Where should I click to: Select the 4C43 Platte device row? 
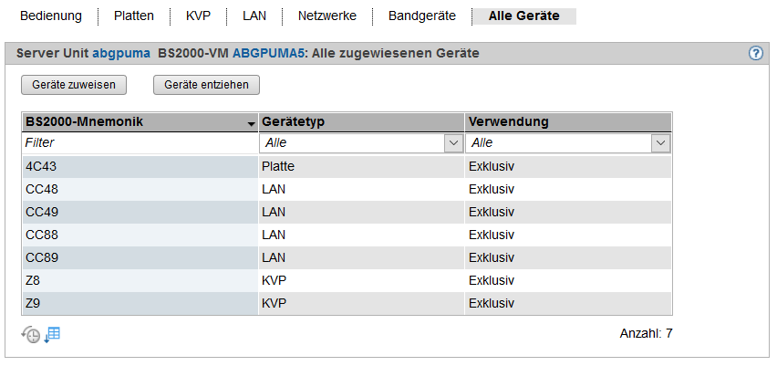347,167
